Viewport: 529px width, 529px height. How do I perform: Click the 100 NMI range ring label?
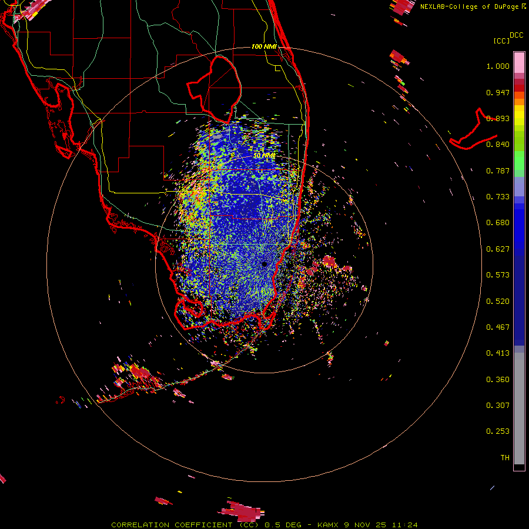pyautogui.click(x=264, y=46)
